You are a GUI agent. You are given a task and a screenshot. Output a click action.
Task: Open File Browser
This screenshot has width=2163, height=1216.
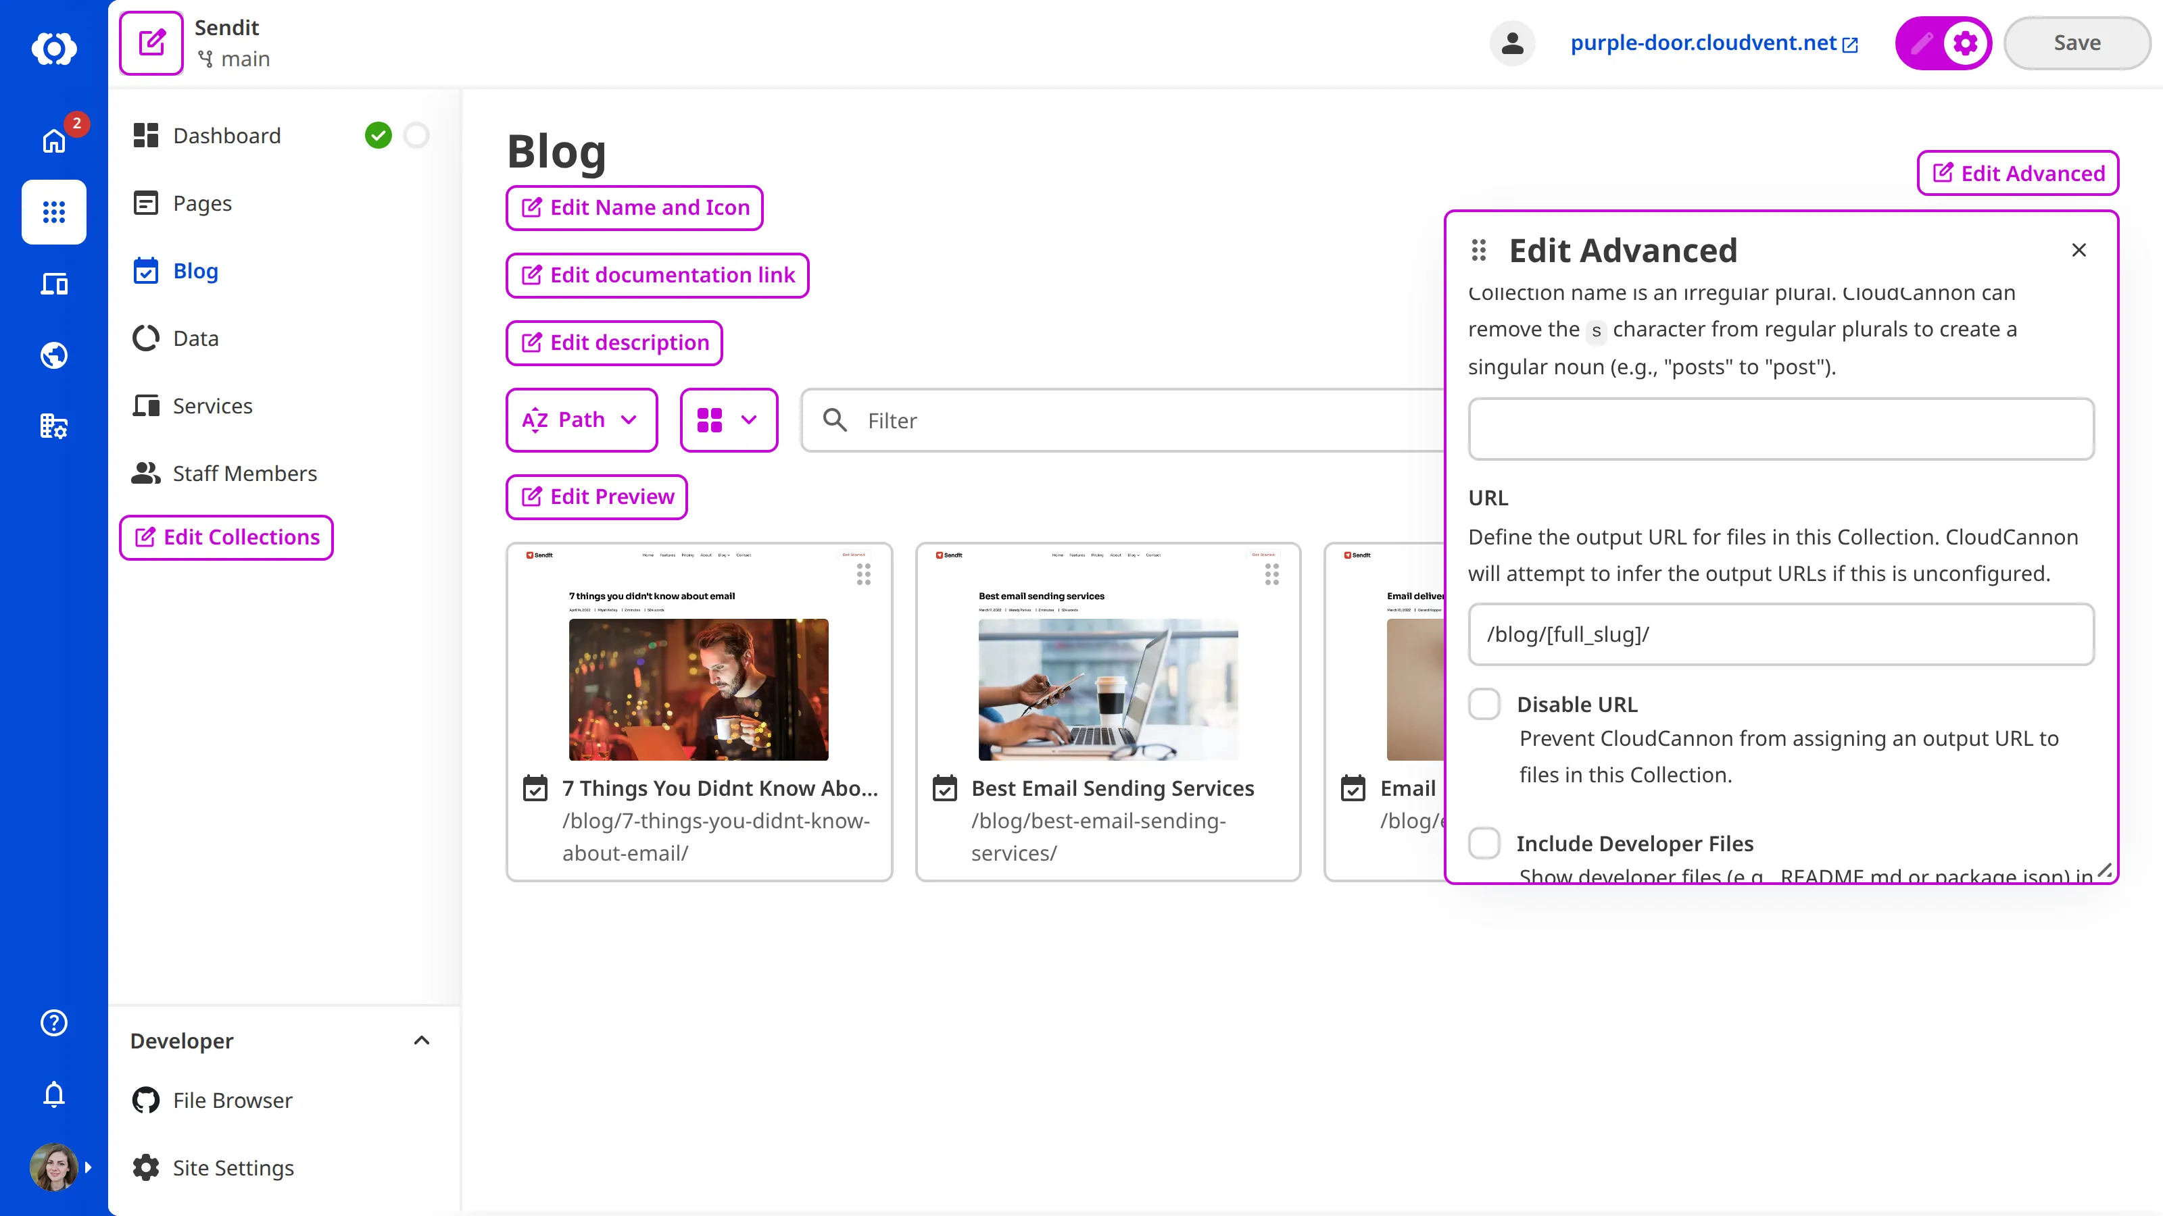(232, 1099)
